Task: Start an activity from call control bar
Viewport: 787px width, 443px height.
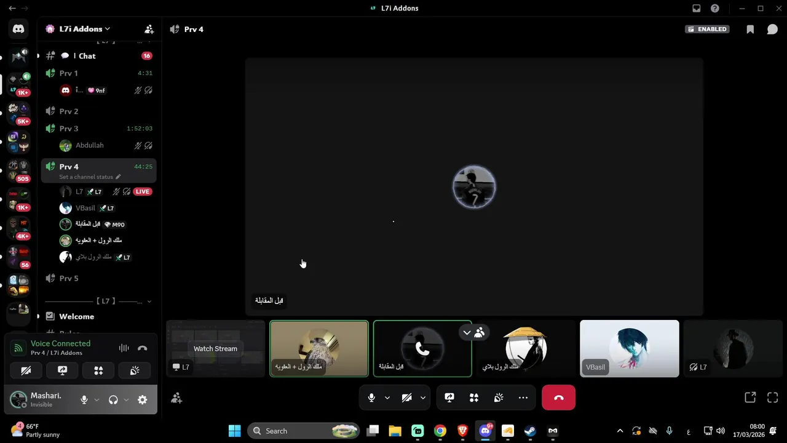Action: pyautogui.click(x=474, y=397)
